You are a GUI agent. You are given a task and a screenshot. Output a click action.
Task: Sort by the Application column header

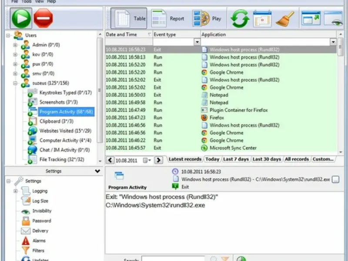[268, 35]
